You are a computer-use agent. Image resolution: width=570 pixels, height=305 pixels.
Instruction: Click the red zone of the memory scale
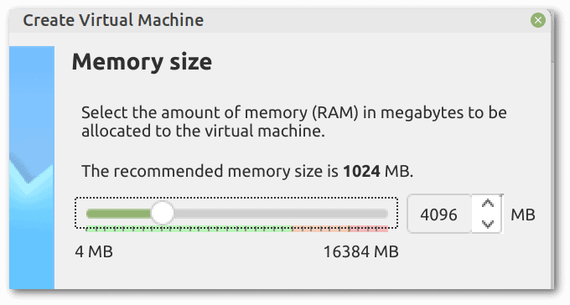pos(368,229)
